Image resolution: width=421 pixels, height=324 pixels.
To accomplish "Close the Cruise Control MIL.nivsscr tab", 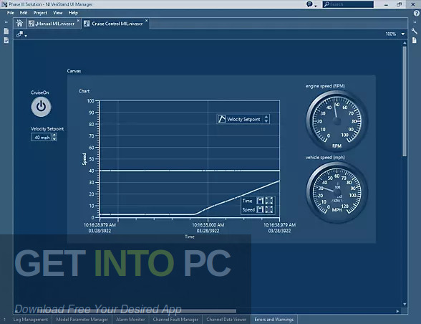I will [x=146, y=21].
